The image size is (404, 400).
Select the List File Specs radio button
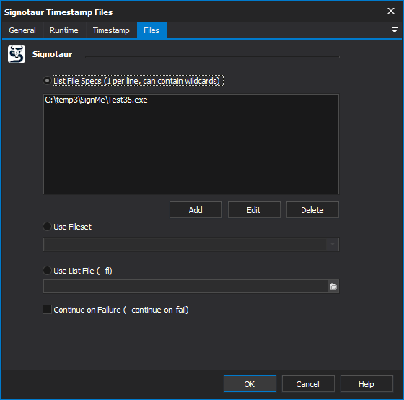47,81
